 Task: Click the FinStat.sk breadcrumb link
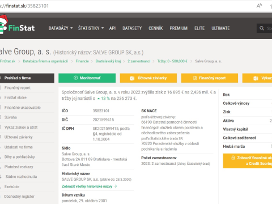coord(7,61)
